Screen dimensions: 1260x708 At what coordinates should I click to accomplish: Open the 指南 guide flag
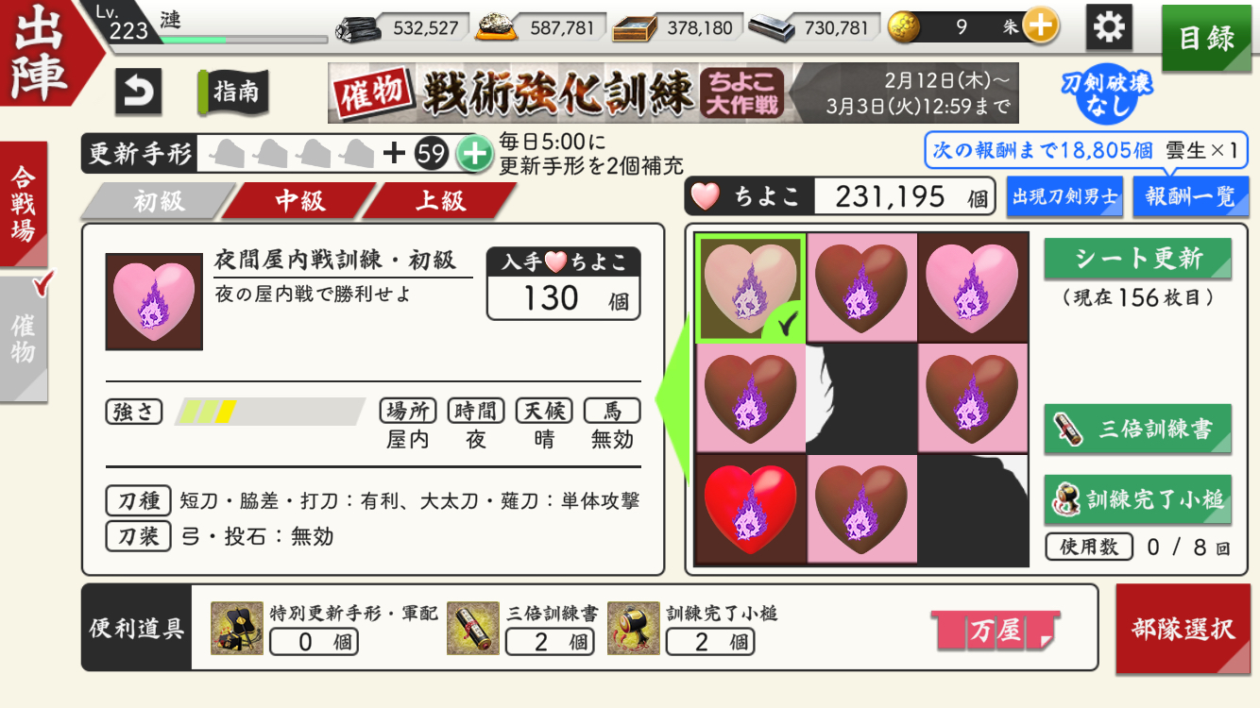pyautogui.click(x=232, y=93)
